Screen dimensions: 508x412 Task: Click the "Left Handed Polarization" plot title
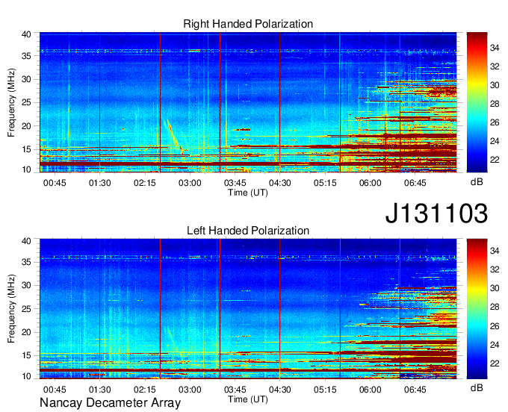coord(248,231)
